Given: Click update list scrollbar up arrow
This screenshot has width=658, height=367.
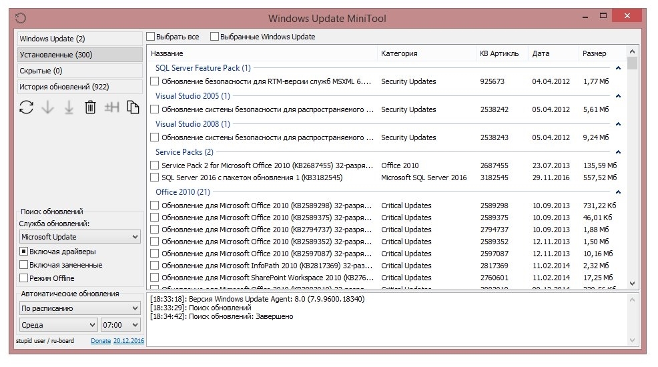Looking at the screenshot, I should tap(633, 51).
